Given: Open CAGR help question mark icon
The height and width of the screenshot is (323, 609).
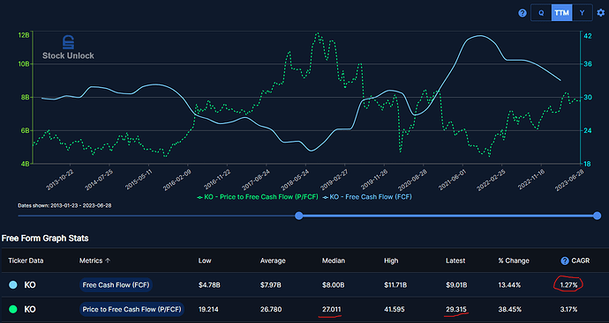Looking at the screenshot, I should (565, 261).
